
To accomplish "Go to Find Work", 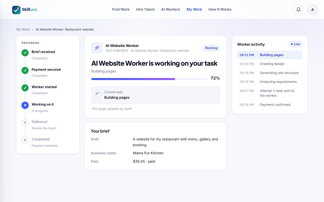I will point(121,9).
